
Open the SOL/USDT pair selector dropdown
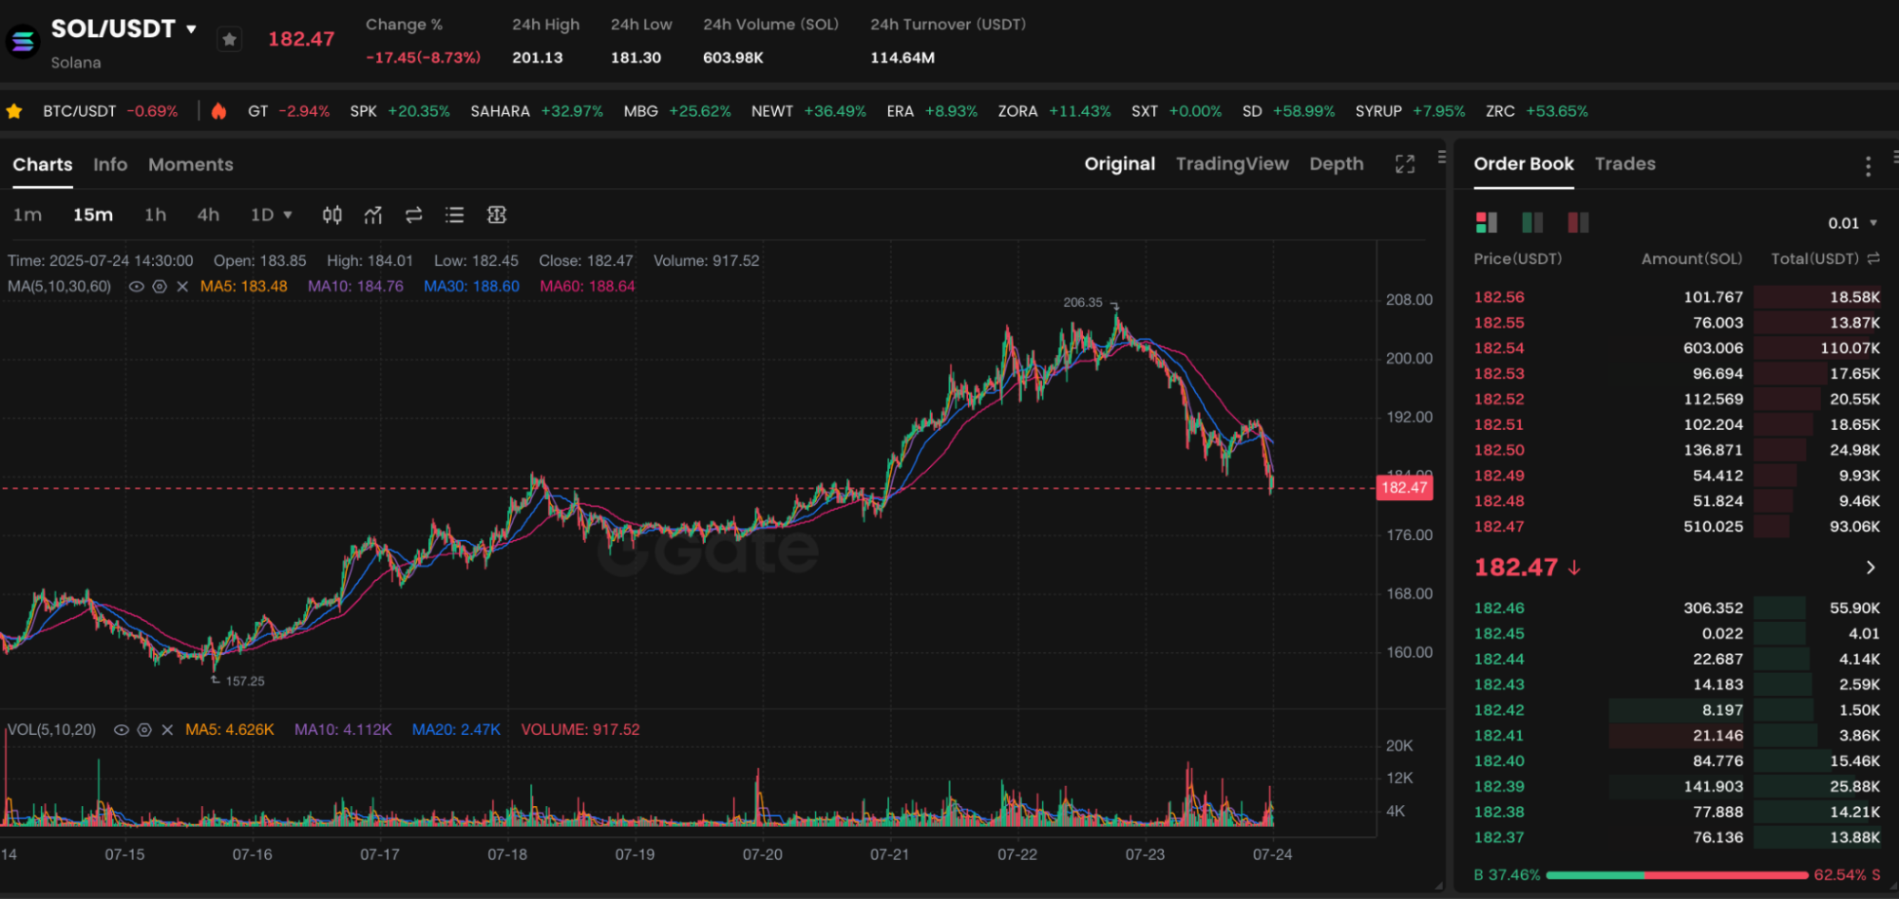191,28
